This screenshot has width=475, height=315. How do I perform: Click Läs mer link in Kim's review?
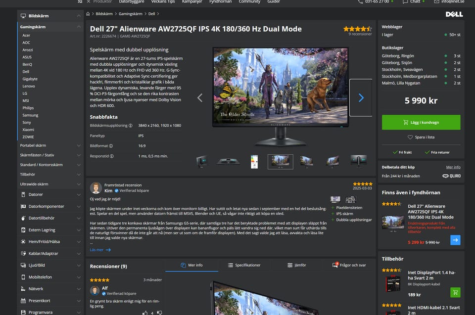[100, 250]
